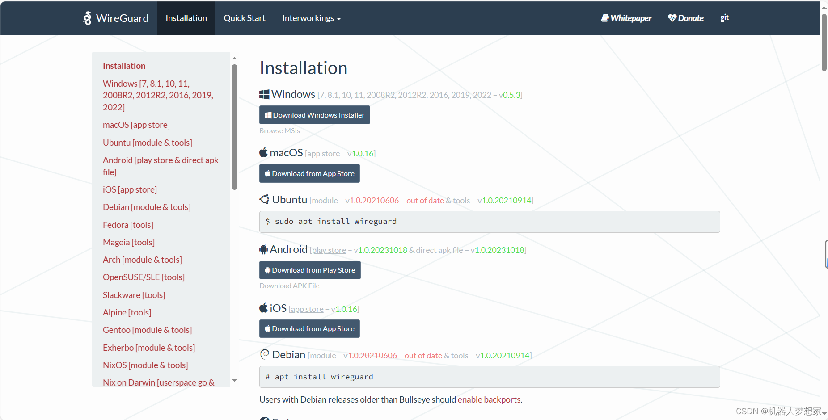This screenshot has width=828, height=420.
Task: Click the sidebar scrollbar thumb
Action: 234,127
